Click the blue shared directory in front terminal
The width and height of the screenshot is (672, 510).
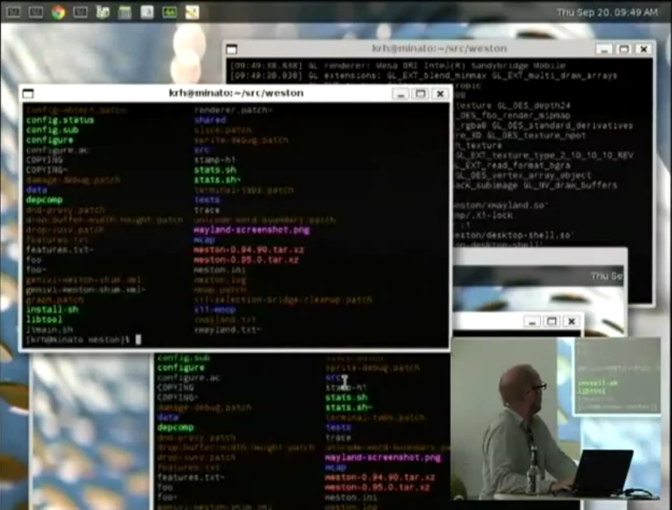tap(210, 120)
